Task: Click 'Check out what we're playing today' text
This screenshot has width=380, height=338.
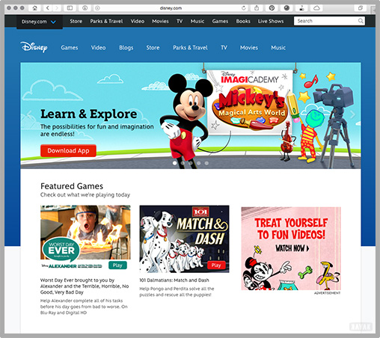Action: click(x=85, y=194)
